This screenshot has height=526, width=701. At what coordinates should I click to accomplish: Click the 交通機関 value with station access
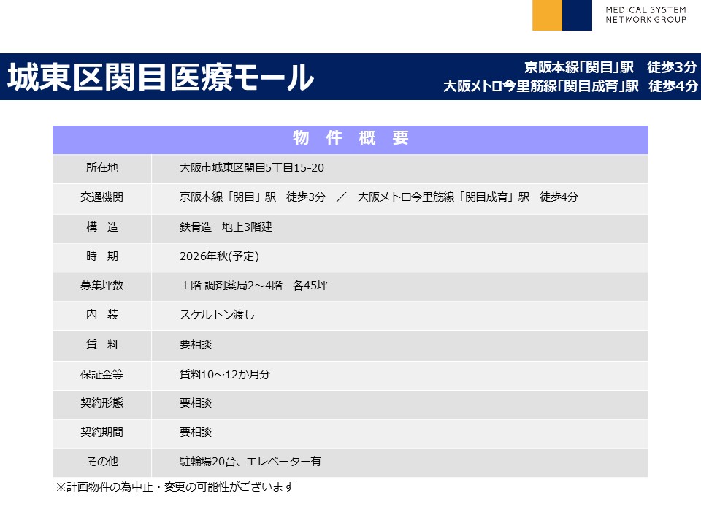point(379,197)
